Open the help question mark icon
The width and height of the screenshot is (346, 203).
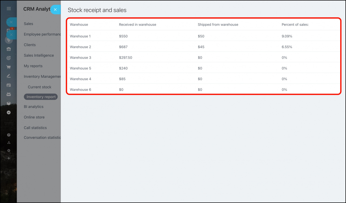pos(9,135)
